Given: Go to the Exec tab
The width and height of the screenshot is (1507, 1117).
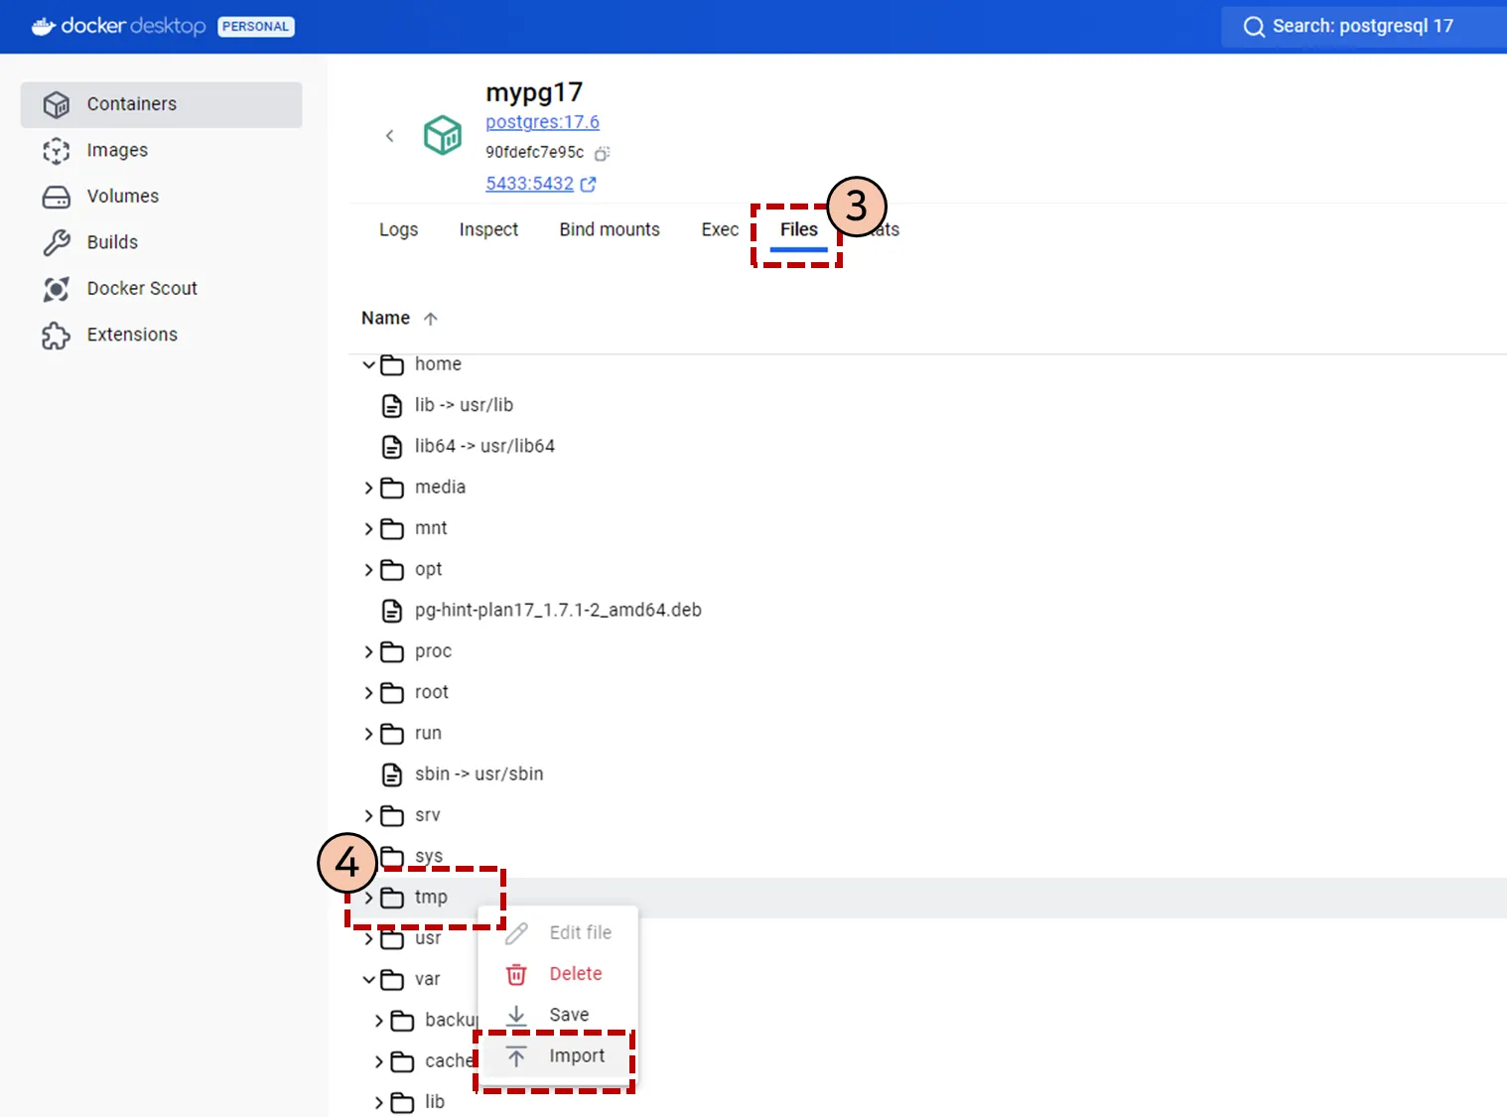Looking at the screenshot, I should pyautogui.click(x=720, y=229).
